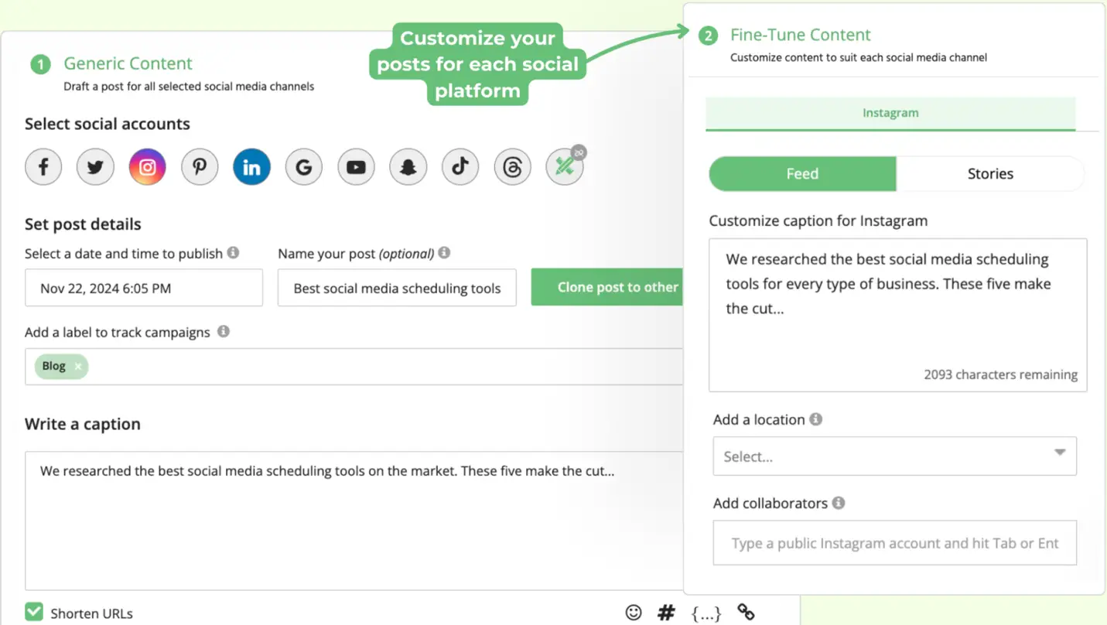Insert a hashtag using the hashtag icon
1107x625 pixels.
(666, 612)
